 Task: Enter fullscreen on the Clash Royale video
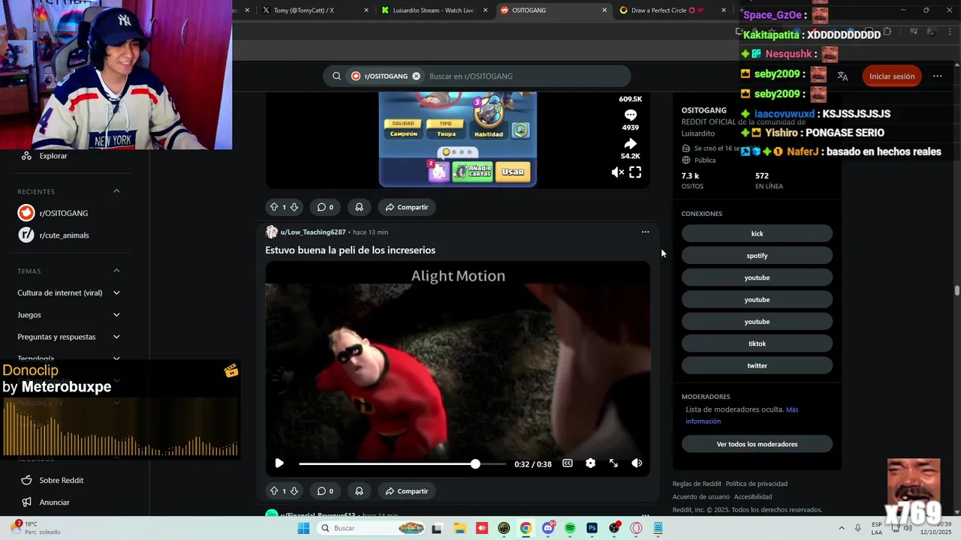coord(635,172)
